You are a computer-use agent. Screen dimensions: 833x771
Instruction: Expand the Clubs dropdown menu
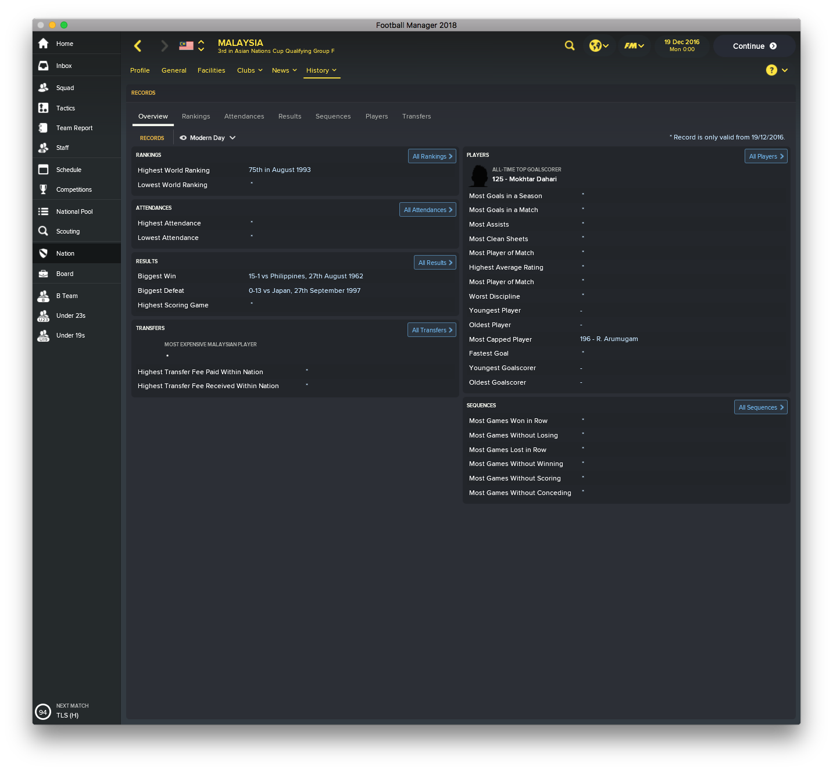click(x=250, y=70)
